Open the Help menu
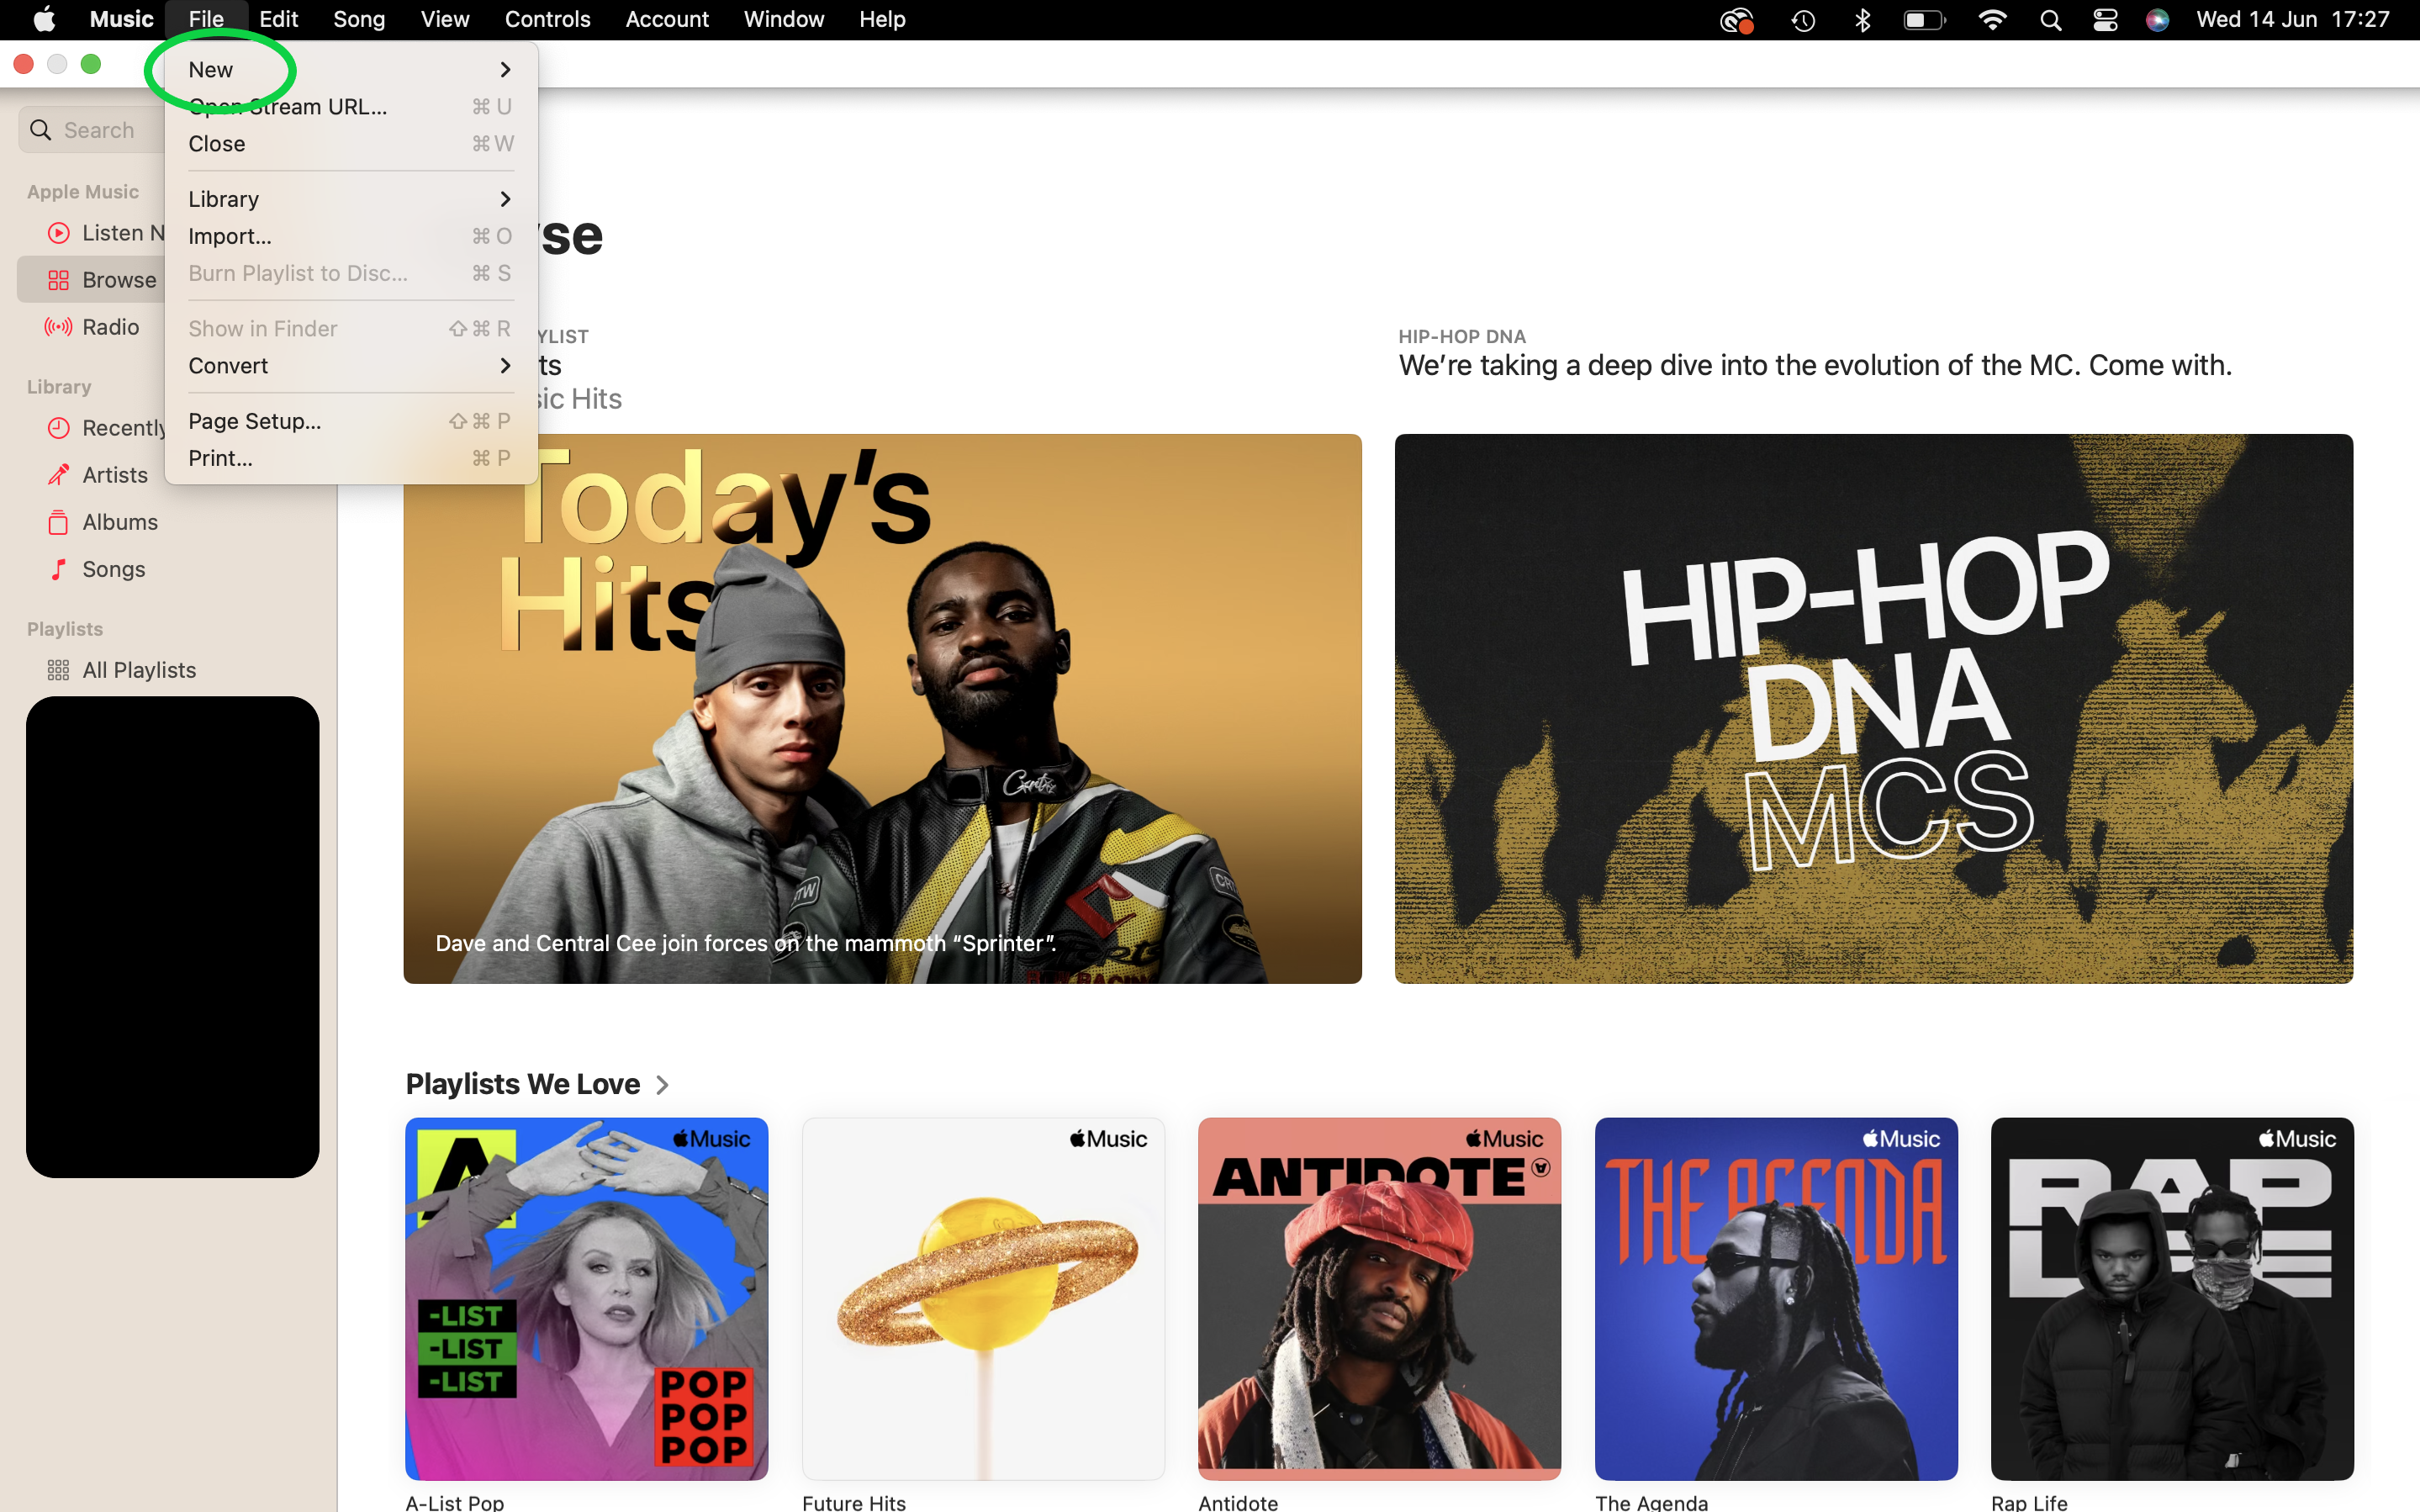Viewport: 2420px width, 1512px height. [x=881, y=19]
